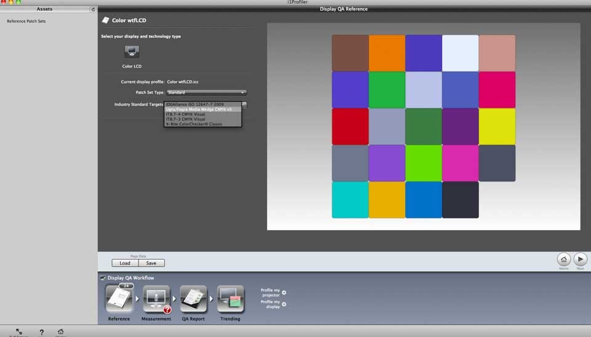591x337 pixels.
Task: Click the orange color patch
Action: pos(387,53)
